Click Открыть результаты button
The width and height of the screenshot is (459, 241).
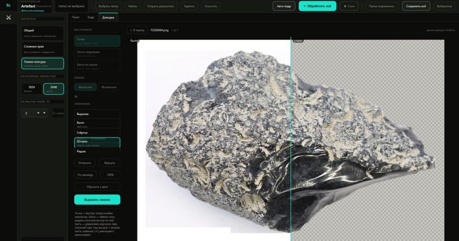coord(160,6)
